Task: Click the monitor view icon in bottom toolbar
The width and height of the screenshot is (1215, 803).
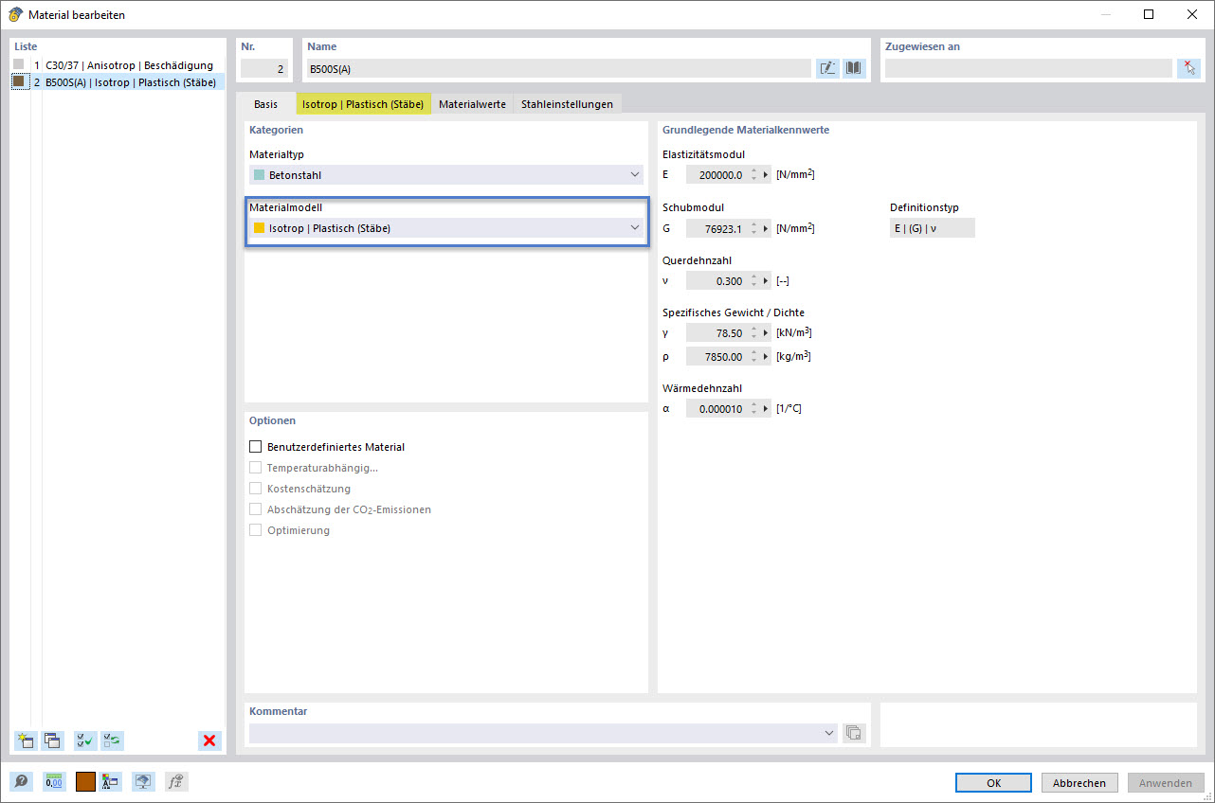Action: click(x=143, y=782)
